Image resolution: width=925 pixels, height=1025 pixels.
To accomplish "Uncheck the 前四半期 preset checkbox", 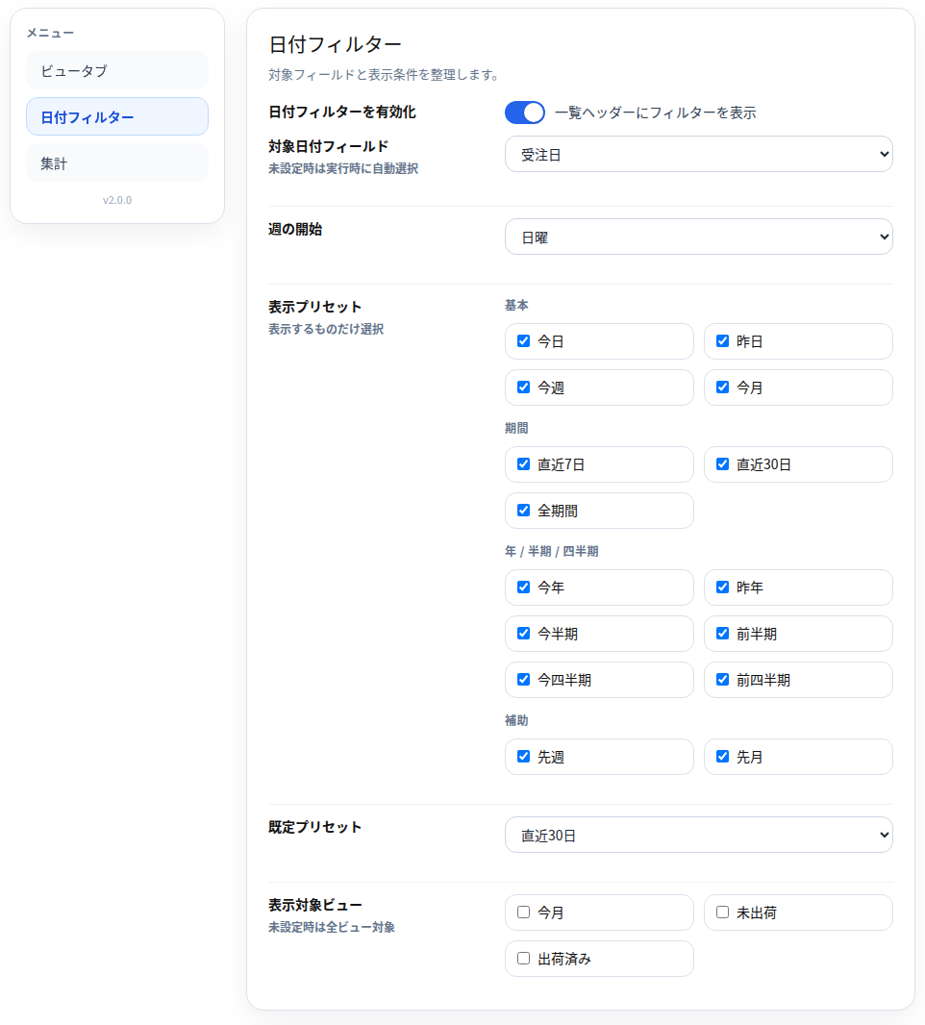I will click(722, 679).
